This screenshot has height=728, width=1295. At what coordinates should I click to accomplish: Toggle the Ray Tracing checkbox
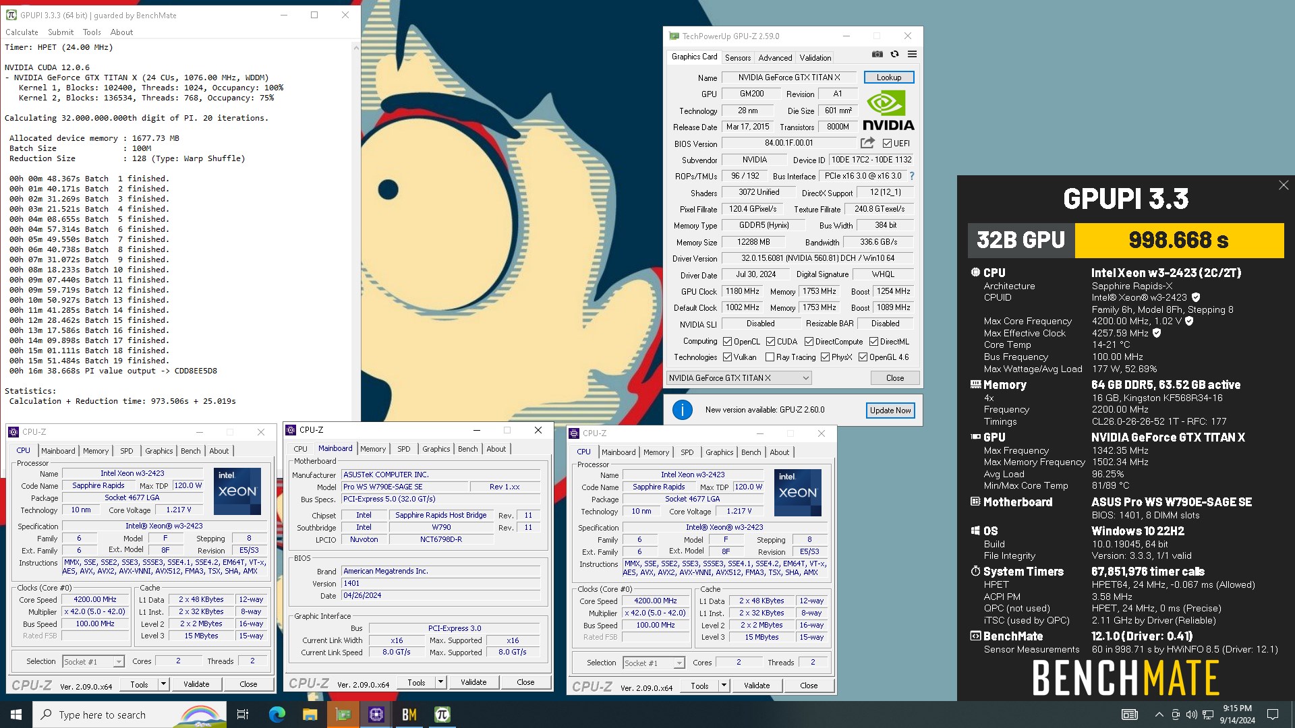click(770, 357)
